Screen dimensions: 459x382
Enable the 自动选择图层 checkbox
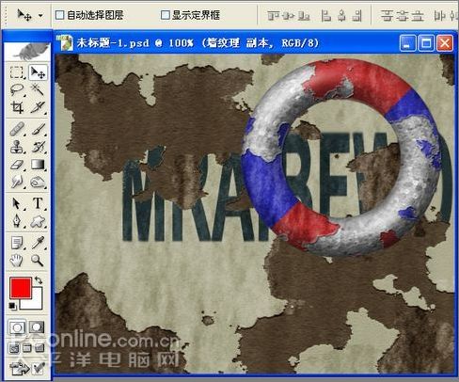click(x=59, y=15)
